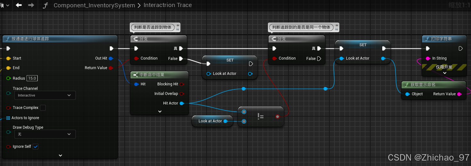Go back with the left arrow
Image resolution: width=471 pixels, height=166 pixels.
point(19,5)
